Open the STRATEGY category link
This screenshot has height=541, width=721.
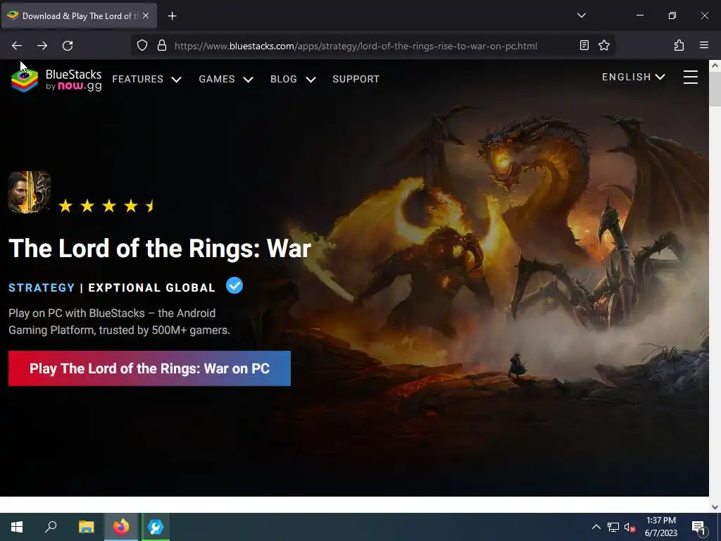coord(42,287)
